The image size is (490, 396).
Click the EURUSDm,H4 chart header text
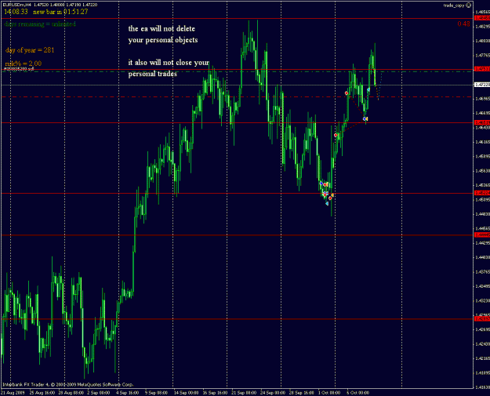click(x=50, y=5)
